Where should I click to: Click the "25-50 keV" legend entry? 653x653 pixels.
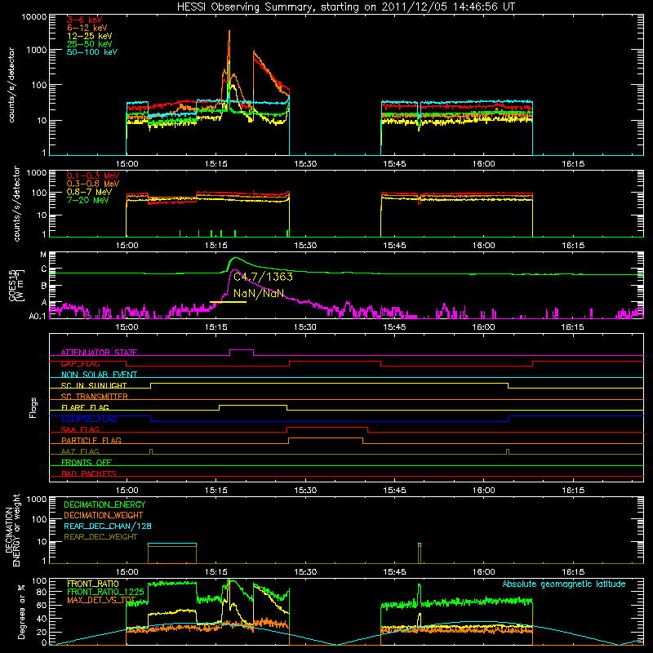pyautogui.click(x=90, y=44)
